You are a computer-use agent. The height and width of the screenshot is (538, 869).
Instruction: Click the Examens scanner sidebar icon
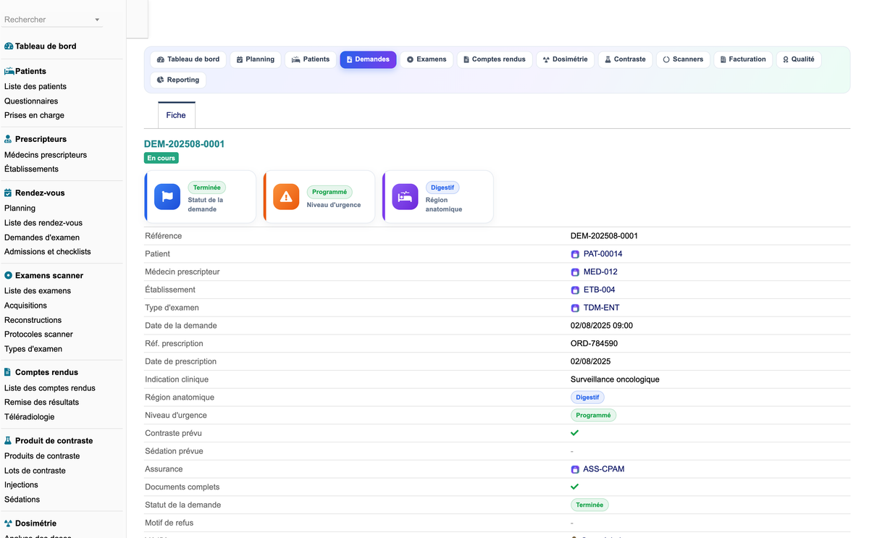tap(9, 275)
